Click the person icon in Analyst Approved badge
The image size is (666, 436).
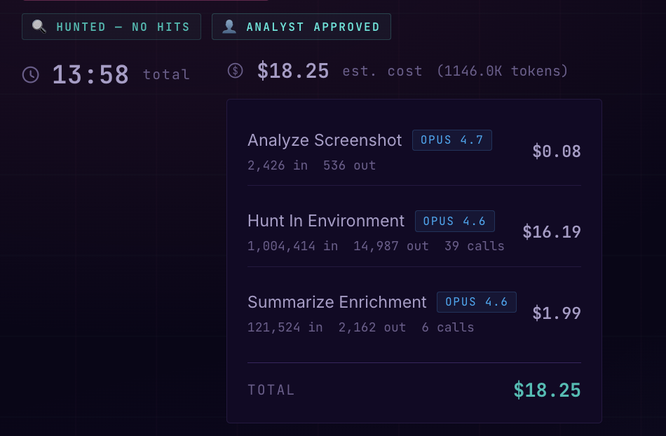coord(229,27)
